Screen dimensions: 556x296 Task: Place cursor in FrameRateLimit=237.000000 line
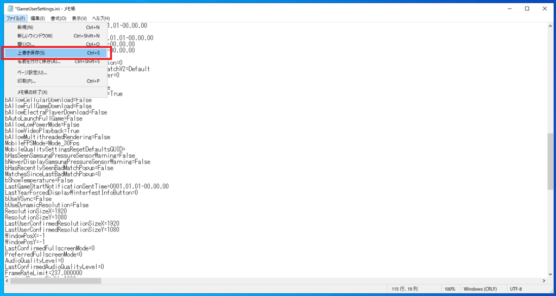pyautogui.click(x=43, y=273)
